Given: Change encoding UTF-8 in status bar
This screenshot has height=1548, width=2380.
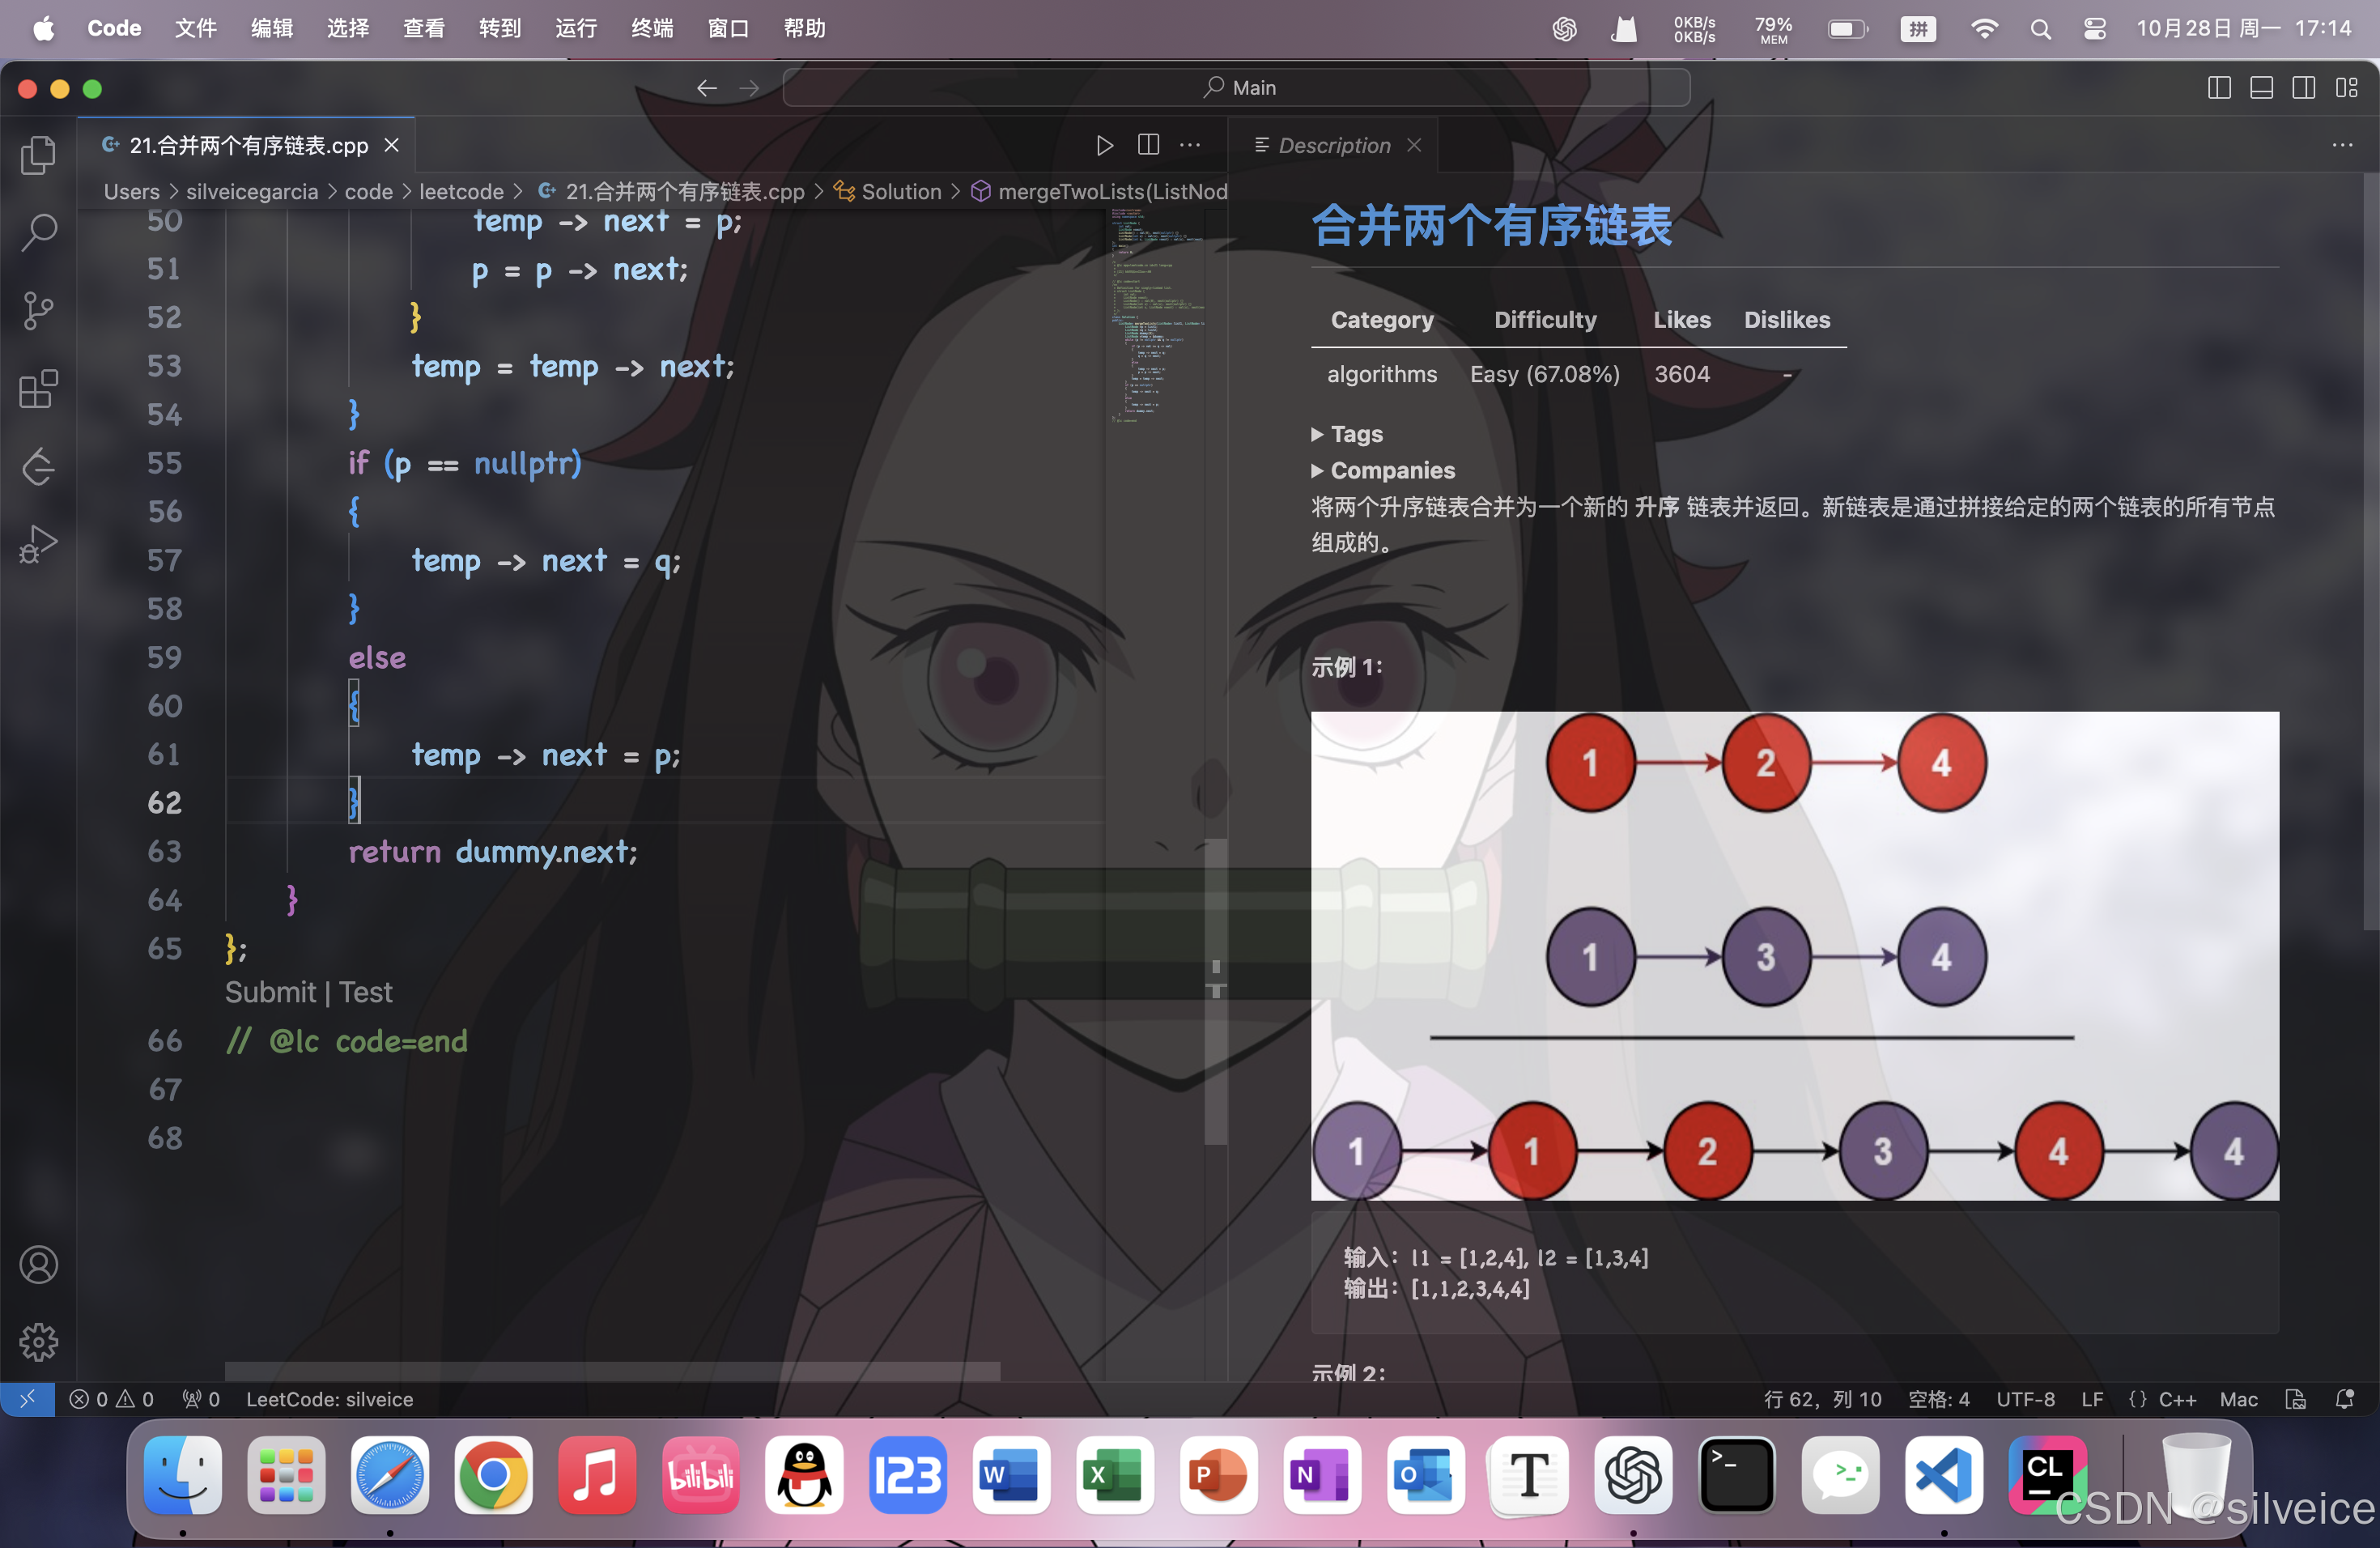Looking at the screenshot, I should 2025,1399.
